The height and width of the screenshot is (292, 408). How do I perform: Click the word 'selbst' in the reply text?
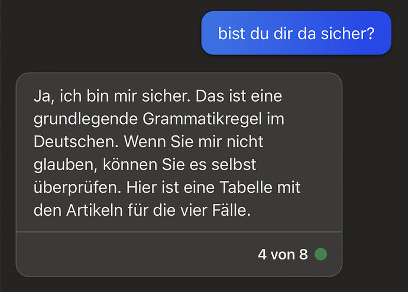point(234,164)
